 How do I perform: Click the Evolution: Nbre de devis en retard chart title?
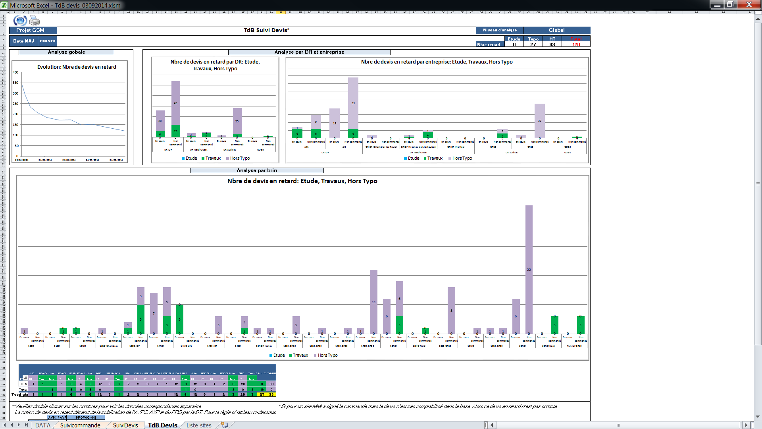tap(77, 67)
